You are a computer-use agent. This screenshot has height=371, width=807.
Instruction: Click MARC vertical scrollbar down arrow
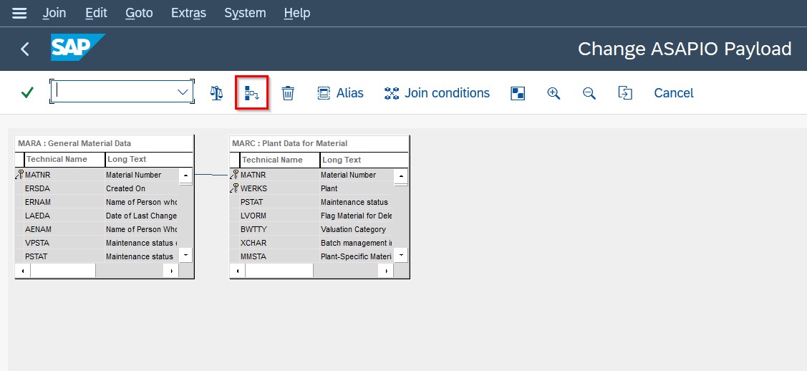401,255
